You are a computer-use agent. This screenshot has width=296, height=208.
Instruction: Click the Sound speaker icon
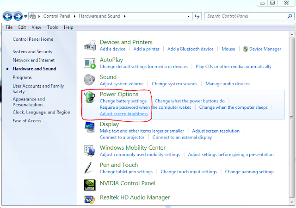89,80
